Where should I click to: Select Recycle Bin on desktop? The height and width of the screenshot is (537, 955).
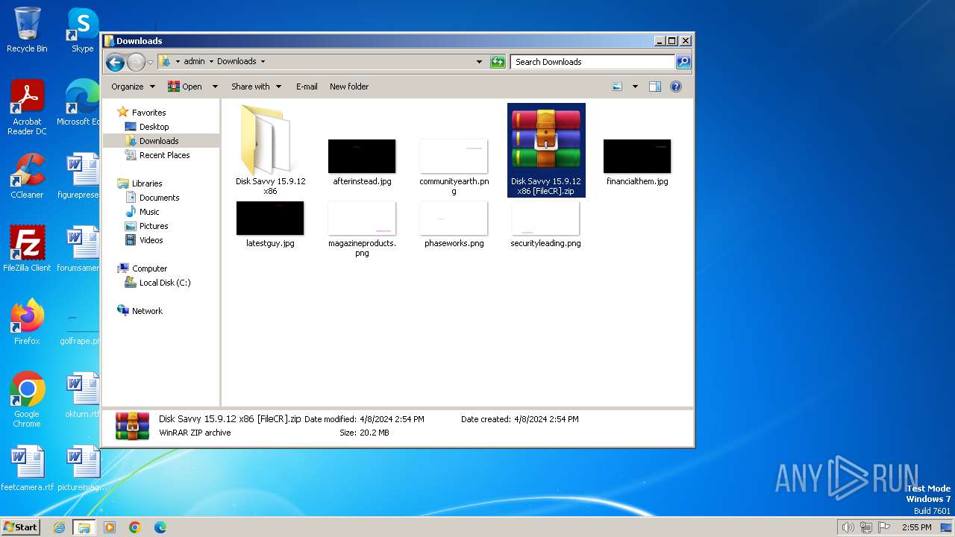click(x=27, y=30)
